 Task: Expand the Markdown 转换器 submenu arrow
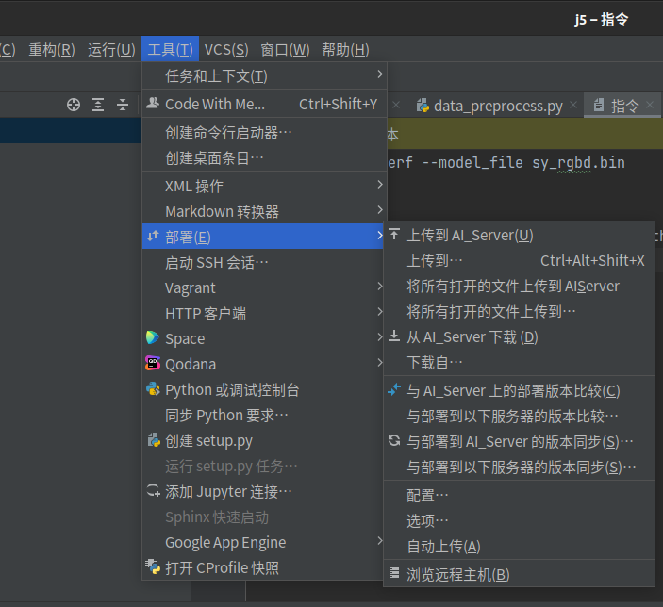380,210
